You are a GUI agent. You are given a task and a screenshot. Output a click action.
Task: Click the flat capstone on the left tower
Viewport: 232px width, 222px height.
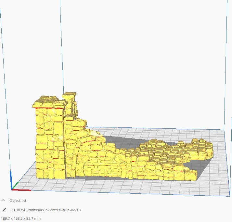[x=49, y=104]
